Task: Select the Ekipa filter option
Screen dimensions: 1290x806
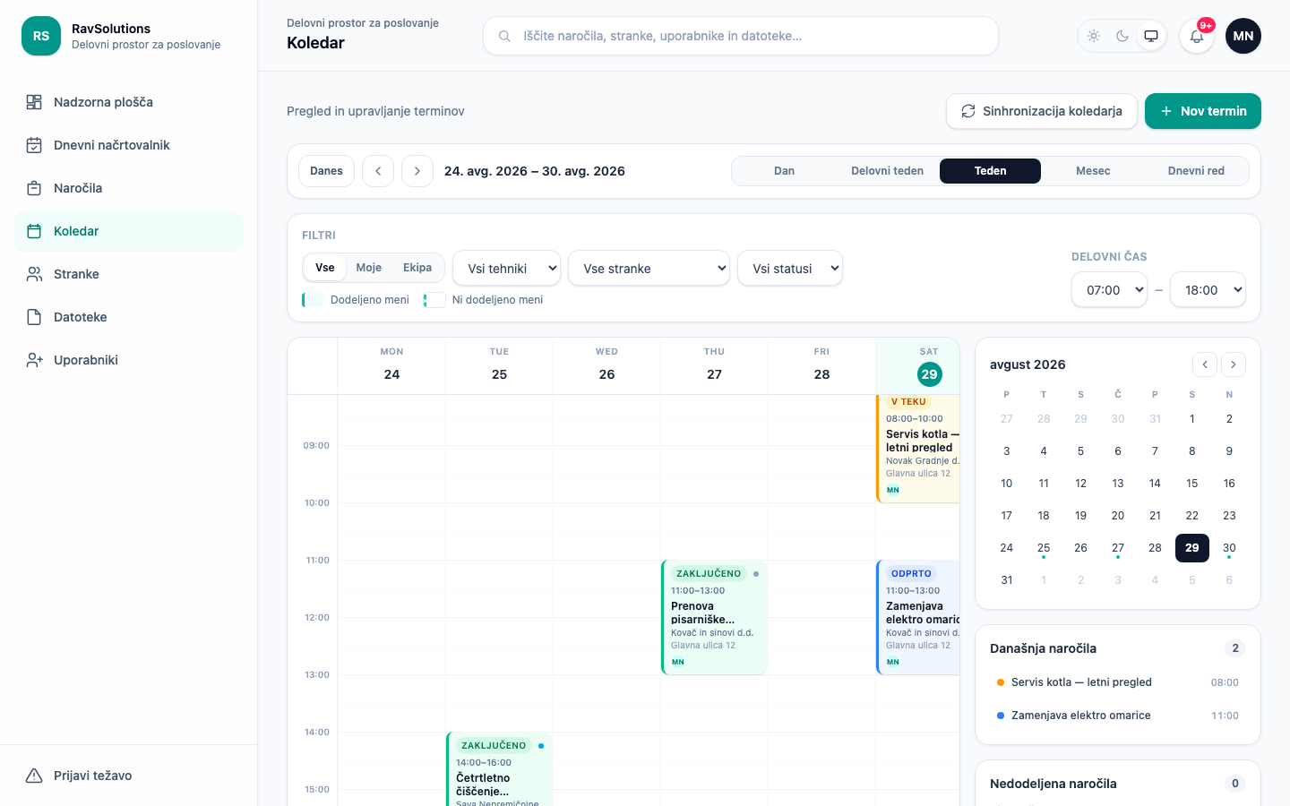Action: coord(417,268)
